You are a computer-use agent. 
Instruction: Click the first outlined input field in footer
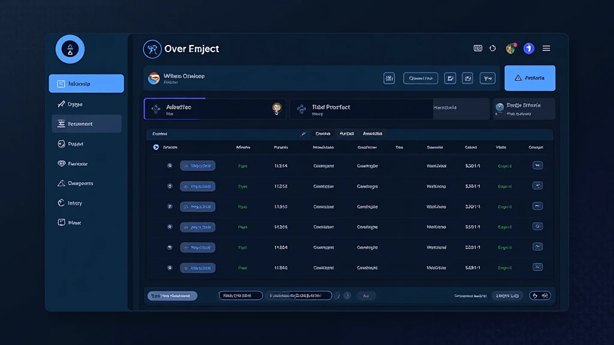pos(240,295)
